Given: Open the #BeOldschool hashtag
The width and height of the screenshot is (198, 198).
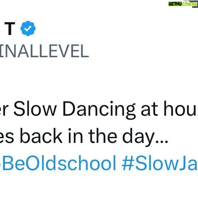Looking at the screenshot, I should pyautogui.click(x=58, y=163).
